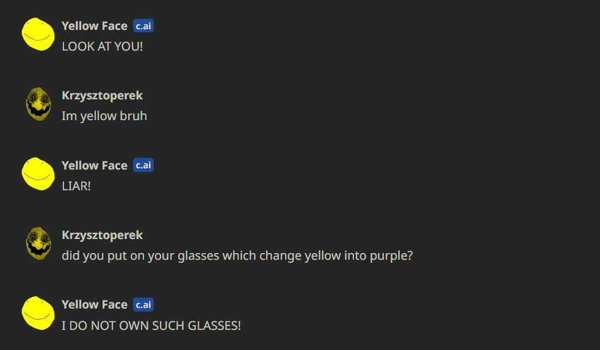Image resolution: width=600 pixels, height=350 pixels.
Task: Select Yellow Face avatar beside the last message
Action: pos(38,313)
